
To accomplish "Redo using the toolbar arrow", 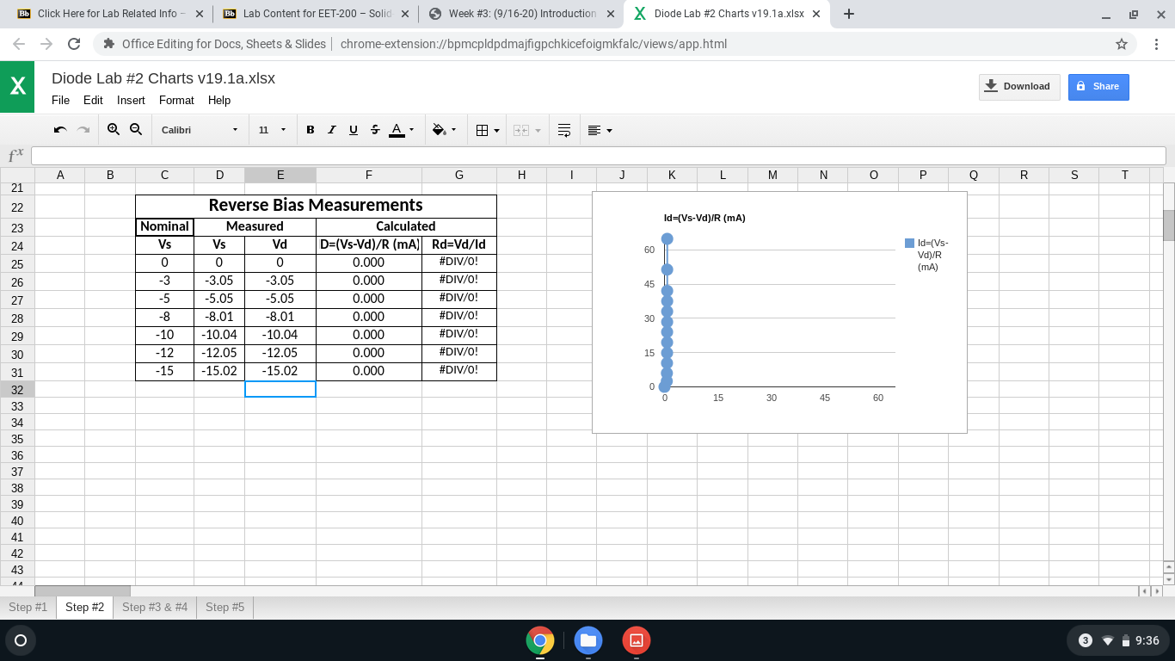I will (83, 130).
